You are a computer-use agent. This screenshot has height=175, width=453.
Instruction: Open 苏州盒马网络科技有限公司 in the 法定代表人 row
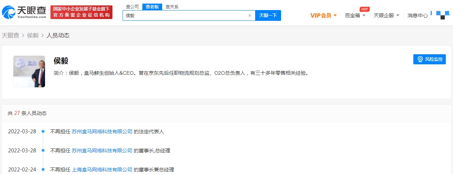pos(102,132)
